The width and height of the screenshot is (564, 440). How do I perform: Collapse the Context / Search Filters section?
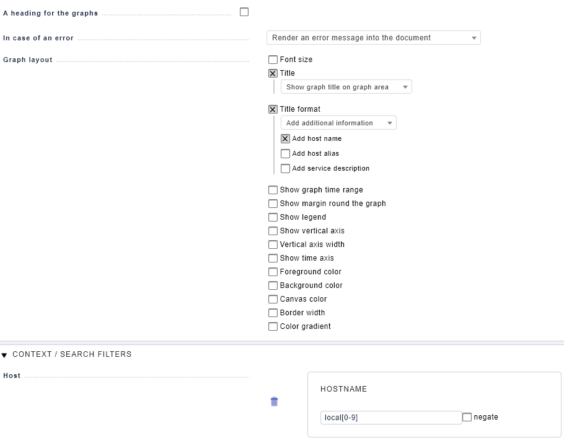coord(4,355)
